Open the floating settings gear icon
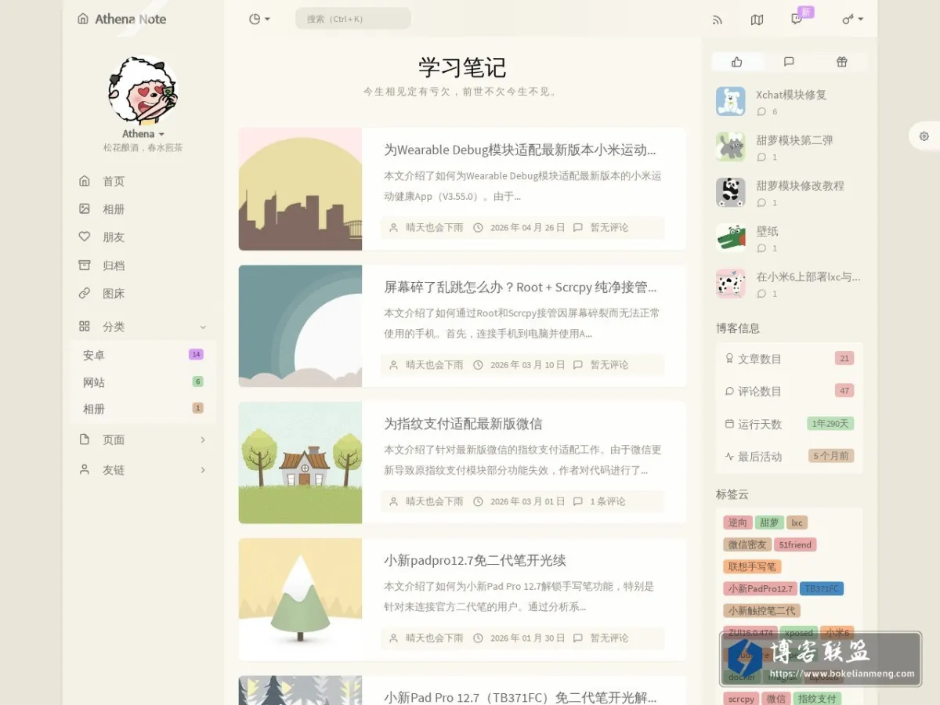940x705 pixels. coord(924,136)
